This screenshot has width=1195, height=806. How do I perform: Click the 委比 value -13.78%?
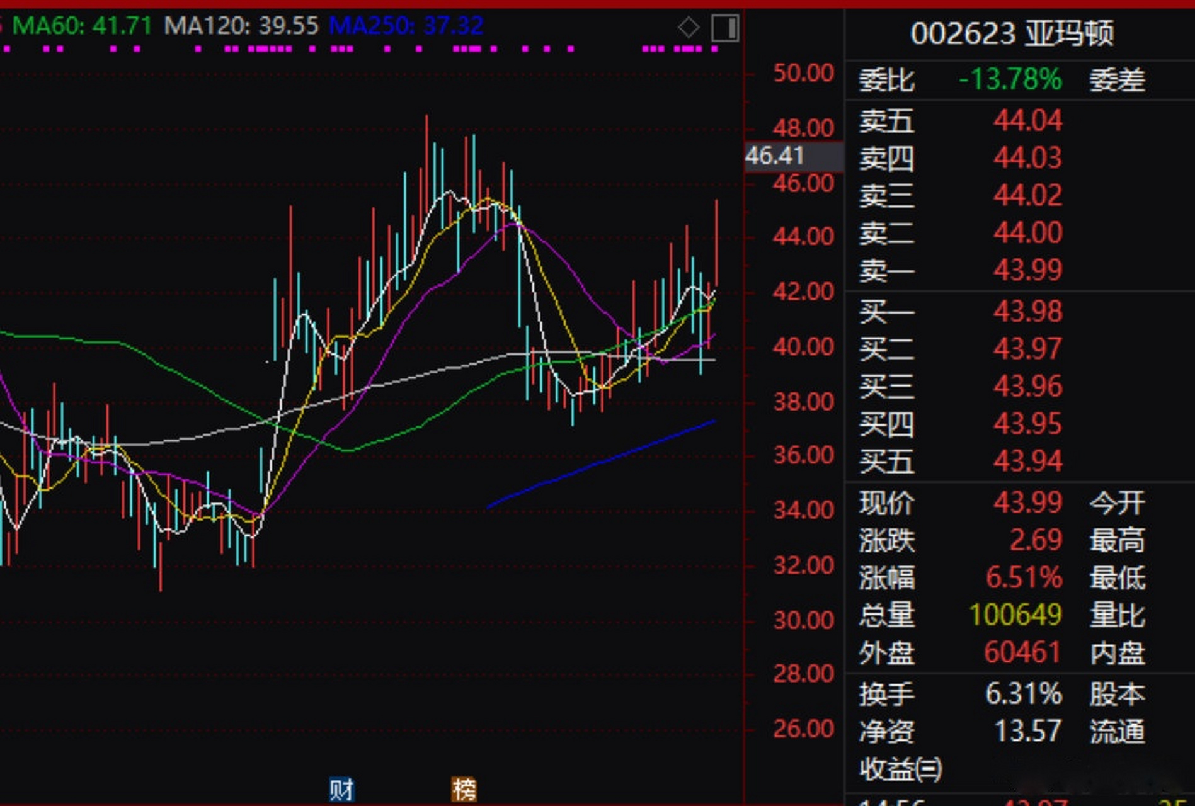1010,80
